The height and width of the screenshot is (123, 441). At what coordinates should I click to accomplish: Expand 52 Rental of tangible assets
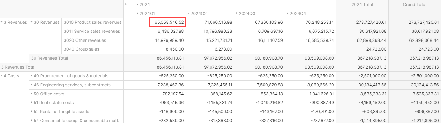point(31,112)
